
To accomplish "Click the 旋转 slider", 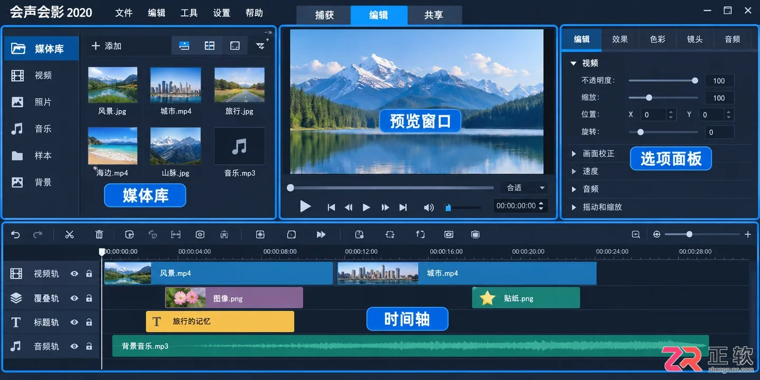I will [663, 132].
